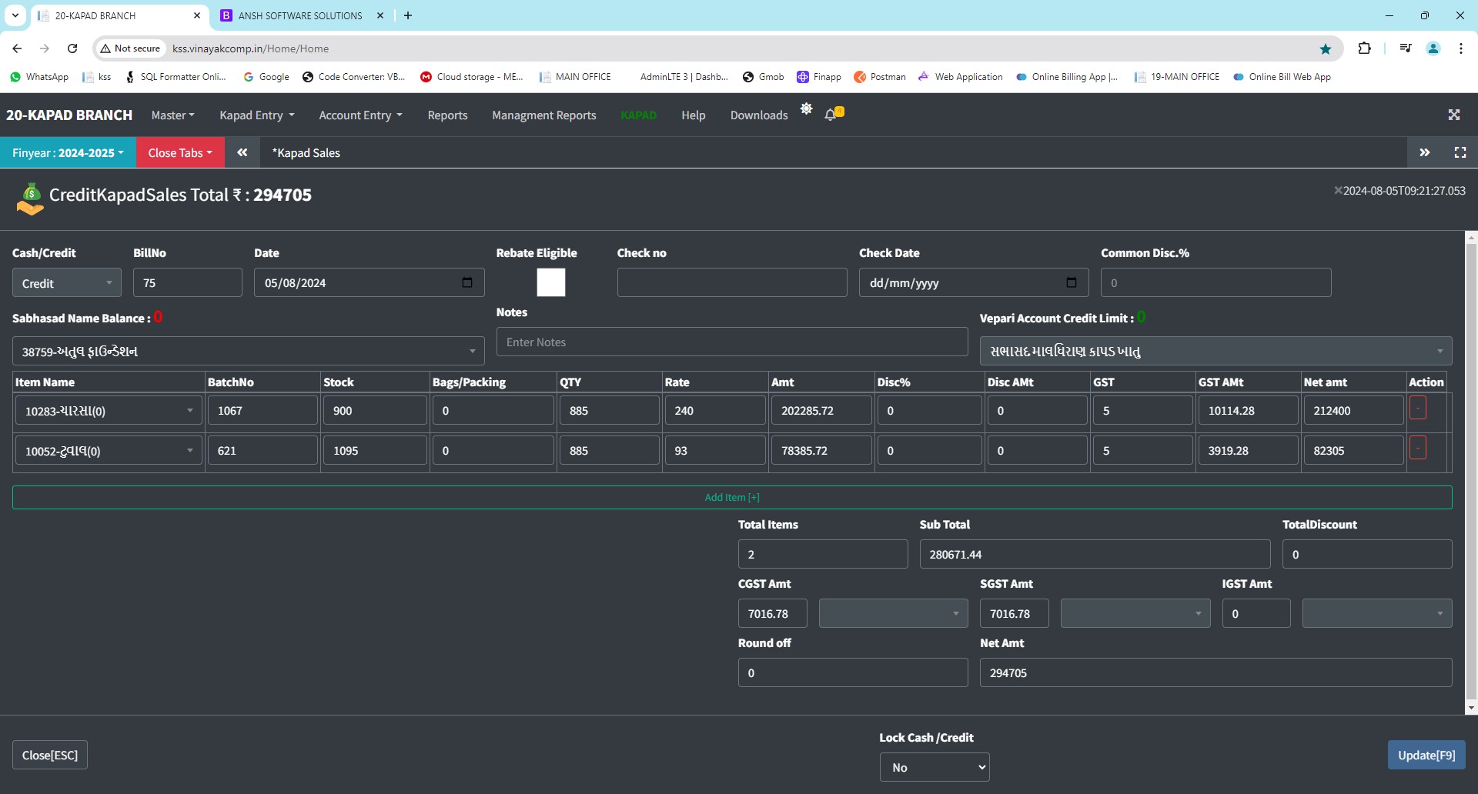This screenshot has width=1478, height=794.
Task: Click the notification bell icon
Action: pyautogui.click(x=831, y=115)
